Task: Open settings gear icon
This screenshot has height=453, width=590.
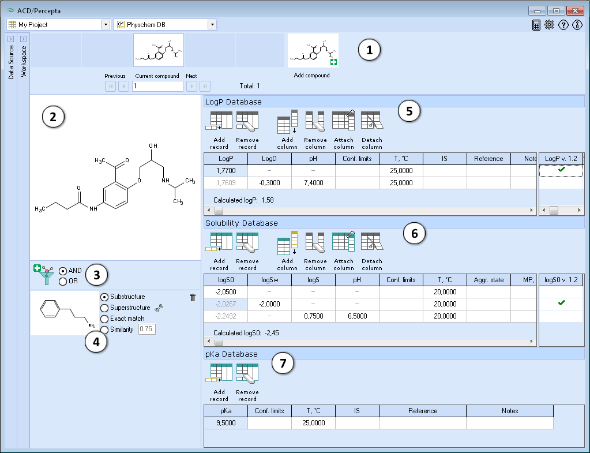Action: 550,25
